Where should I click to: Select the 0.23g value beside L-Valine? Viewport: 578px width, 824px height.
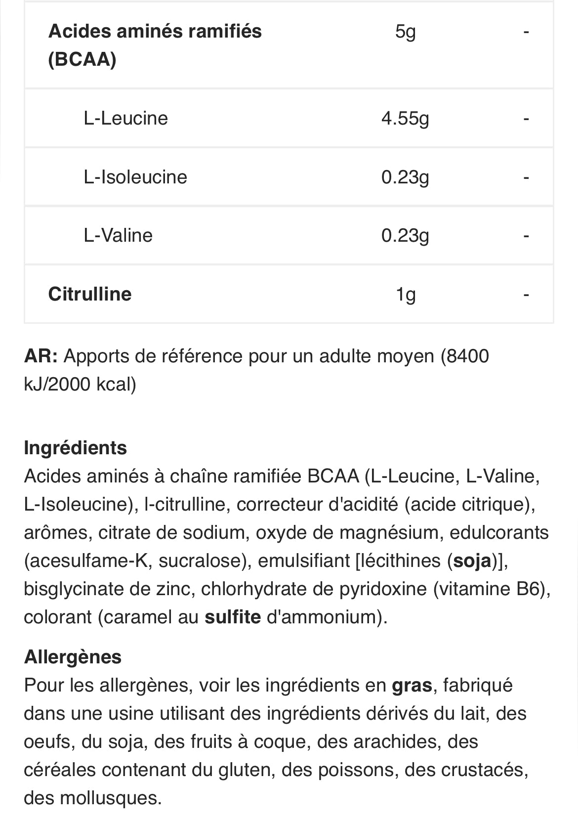coord(405,236)
